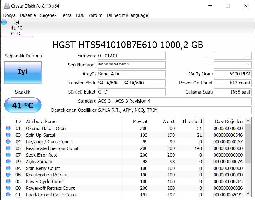
Task: Click status orb beside Seek Error Rate
Action: pyautogui.click(x=8, y=155)
